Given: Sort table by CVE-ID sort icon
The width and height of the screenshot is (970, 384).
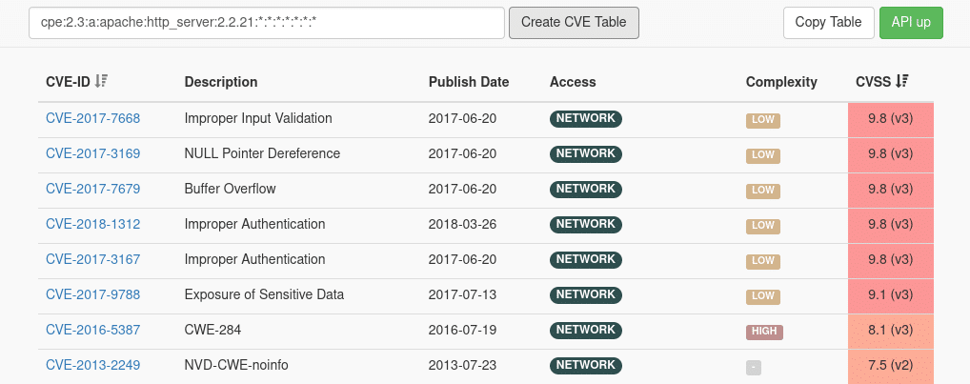Looking at the screenshot, I should click(x=101, y=81).
